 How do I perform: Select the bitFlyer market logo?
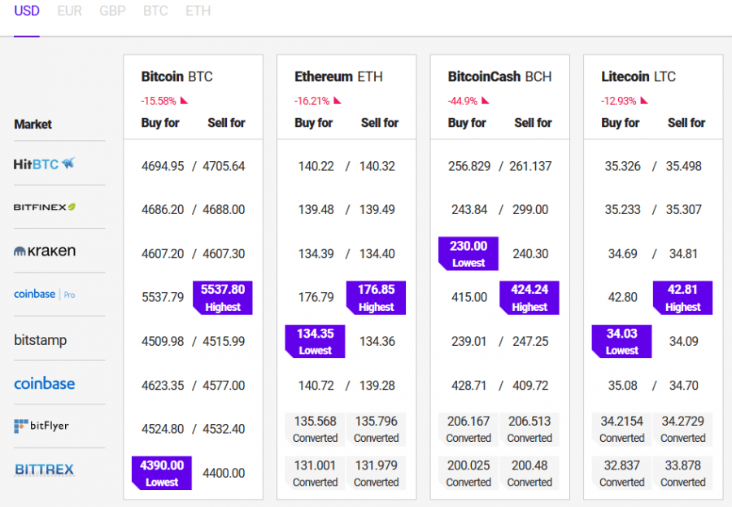41,426
